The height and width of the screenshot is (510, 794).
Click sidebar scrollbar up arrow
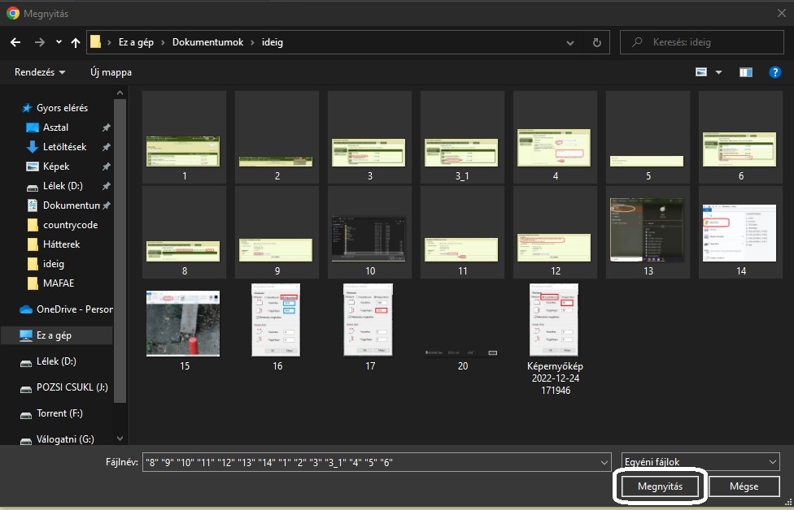(120, 93)
